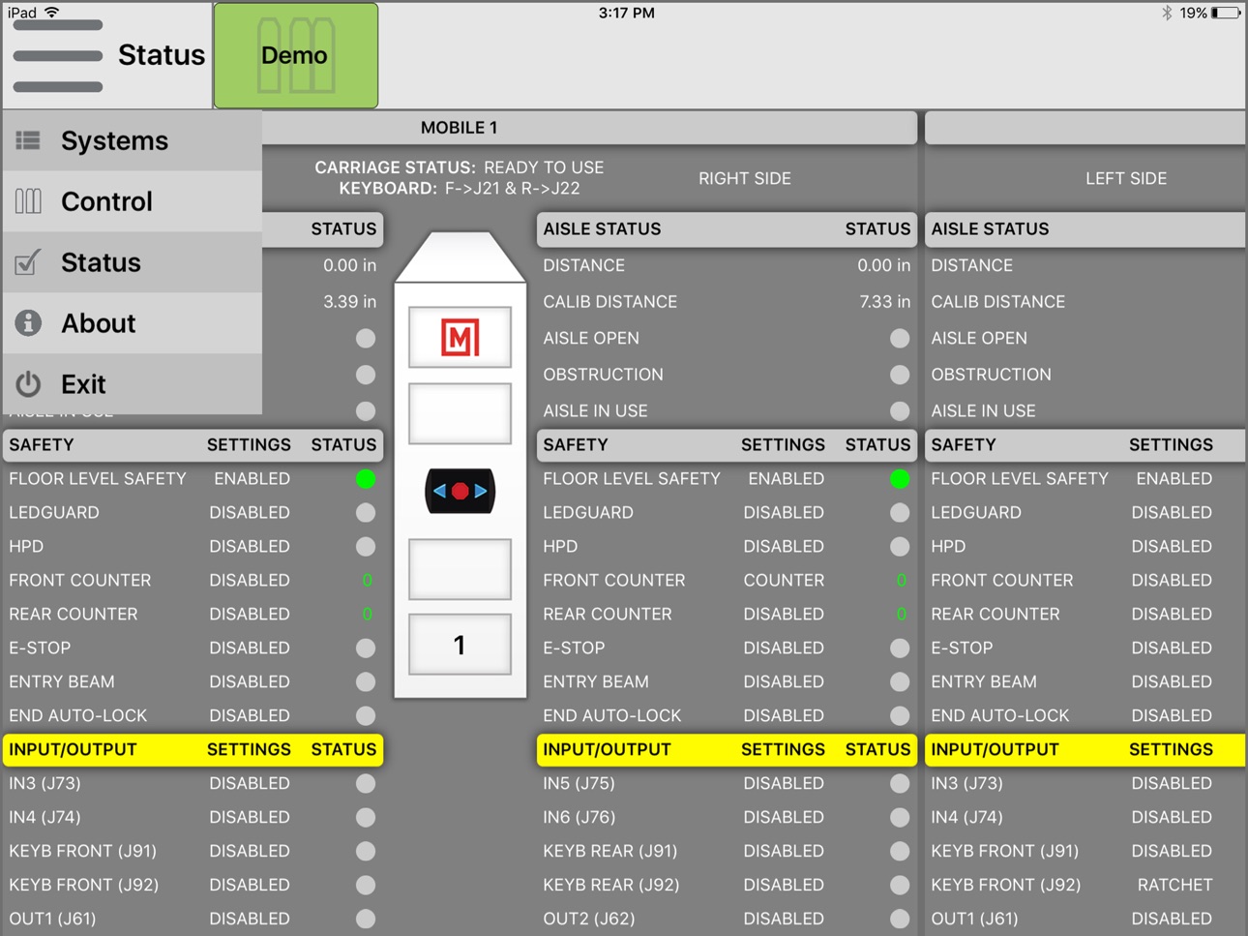Screen dimensions: 1248x936
Task: Tap the Control carriages icon
Action: 28,201
